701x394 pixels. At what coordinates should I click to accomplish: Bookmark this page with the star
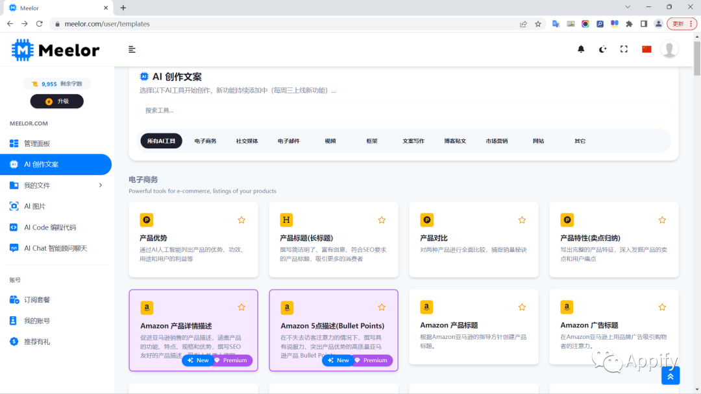(x=538, y=23)
